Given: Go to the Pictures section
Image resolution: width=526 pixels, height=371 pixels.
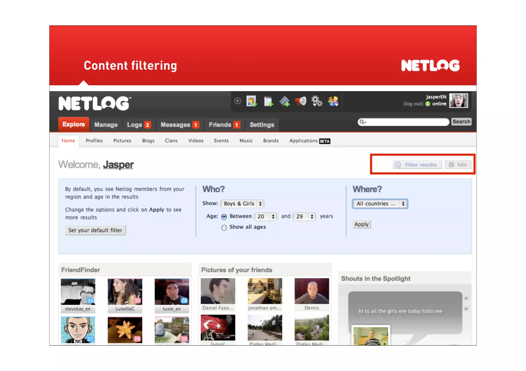Looking at the screenshot, I should point(122,141).
